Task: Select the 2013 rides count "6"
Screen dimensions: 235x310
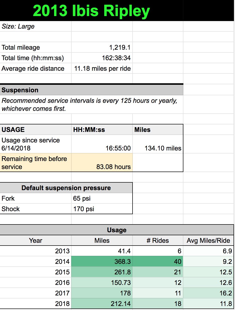Action: coord(158,251)
